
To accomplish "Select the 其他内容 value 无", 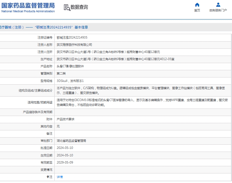I will pyautogui.click(x=58, y=126).
